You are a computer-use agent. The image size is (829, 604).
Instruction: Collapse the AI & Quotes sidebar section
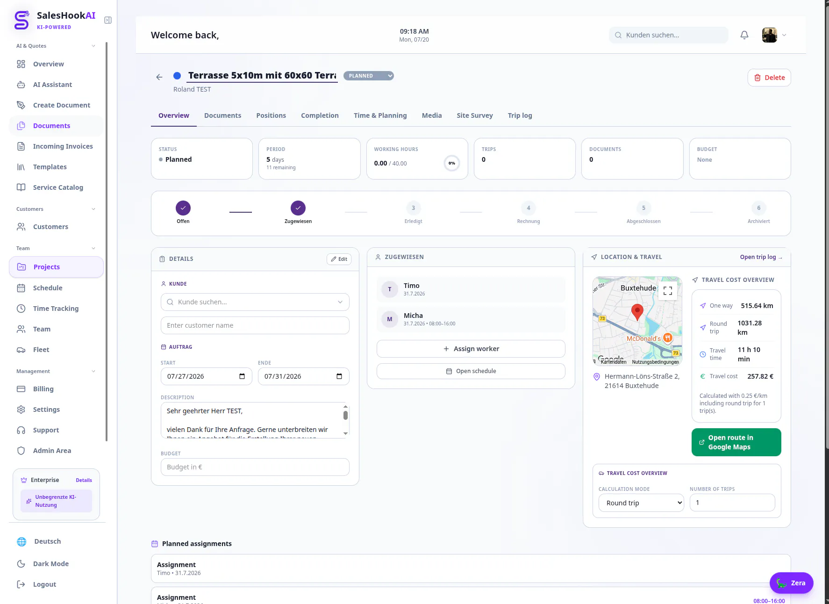point(93,46)
